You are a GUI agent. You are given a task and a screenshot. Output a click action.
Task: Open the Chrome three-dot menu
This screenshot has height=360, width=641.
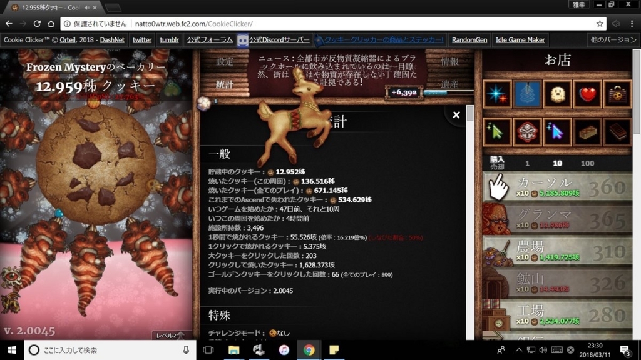coord(632,24)
